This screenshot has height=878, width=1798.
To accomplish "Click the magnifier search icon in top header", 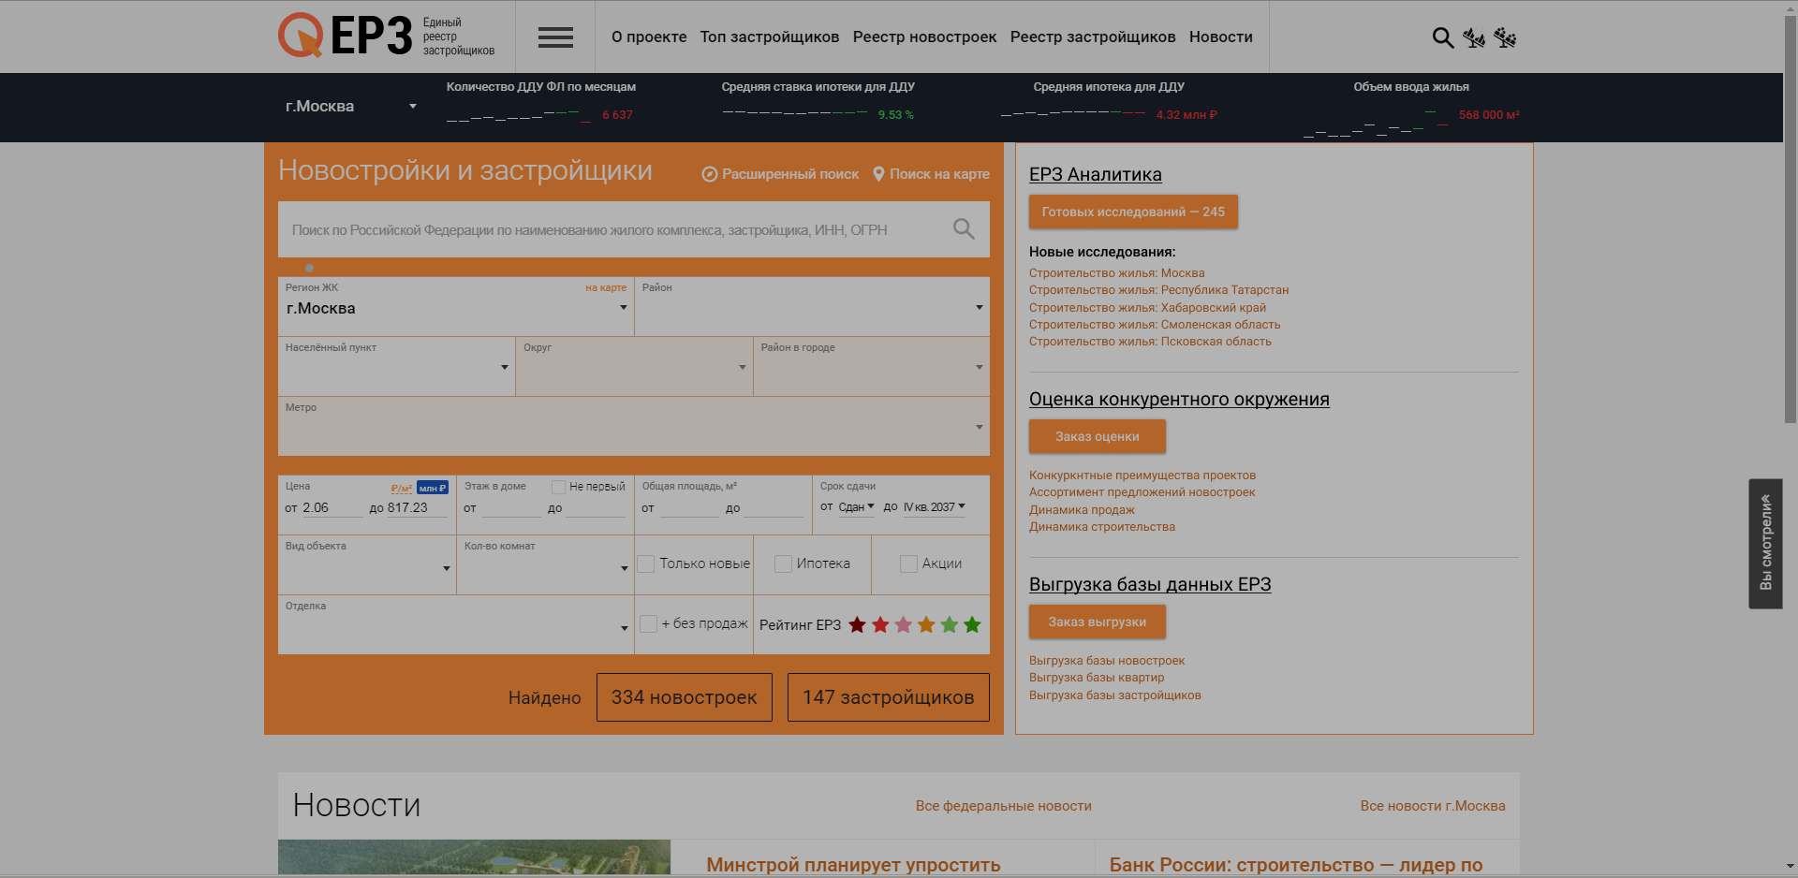I will click(1442, 37).
